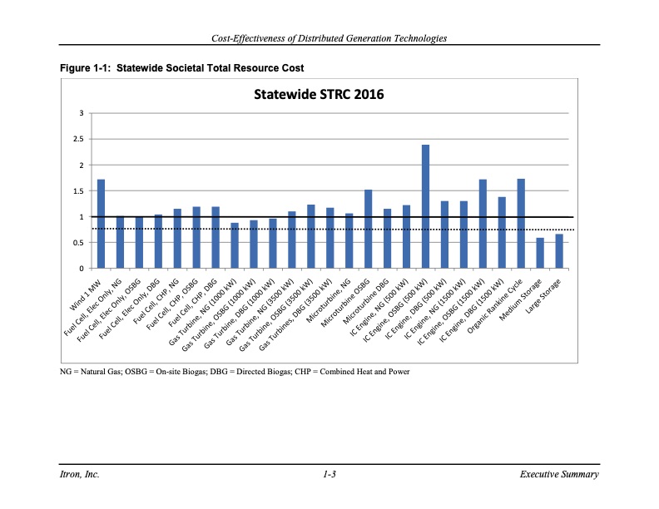Select the Medium Storage bar
The width and height of the screenshot is (659, 509).
(540, 254)
